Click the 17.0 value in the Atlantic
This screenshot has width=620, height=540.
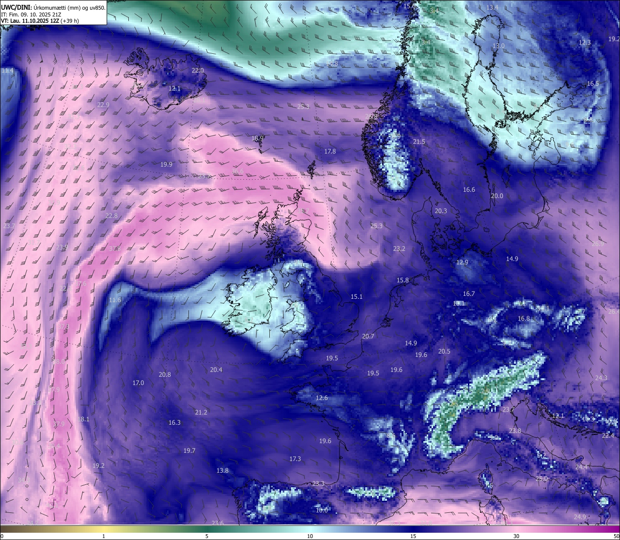tap(138, 383)
